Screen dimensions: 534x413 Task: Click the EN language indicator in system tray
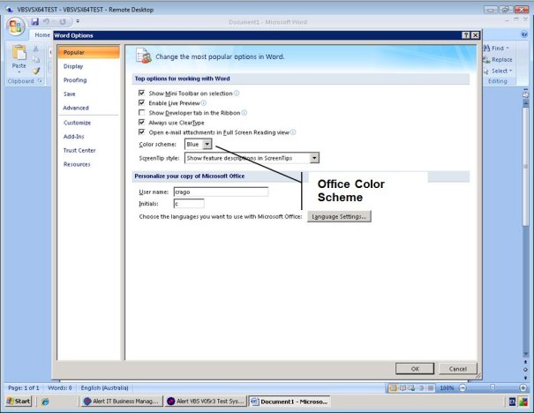click(x=512, y=402)
